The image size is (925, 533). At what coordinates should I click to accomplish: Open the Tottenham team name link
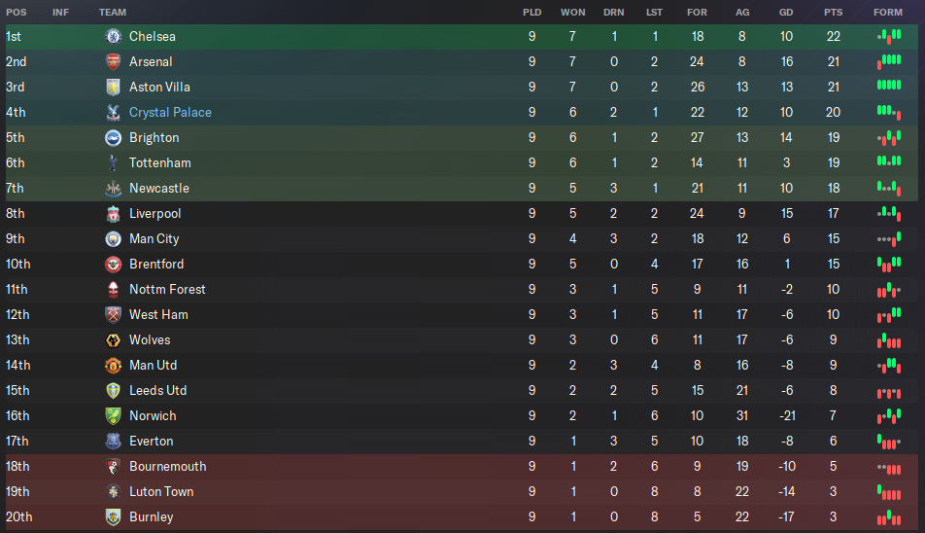pos(159,162)
